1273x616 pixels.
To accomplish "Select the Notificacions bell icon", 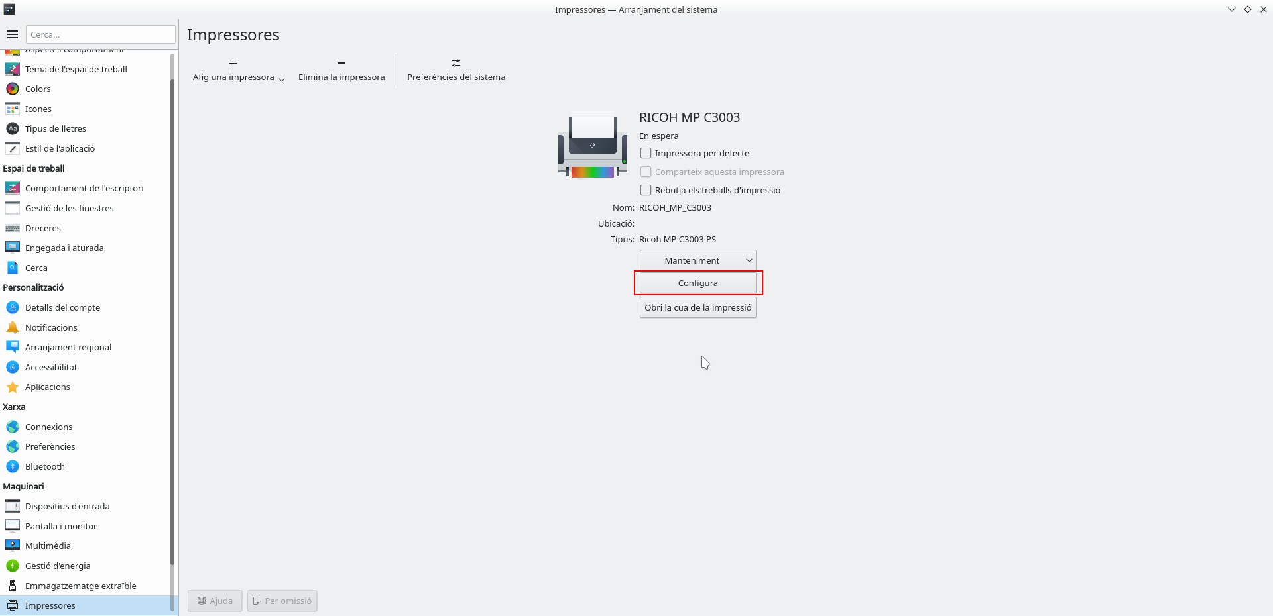I will tap(13, 327).
